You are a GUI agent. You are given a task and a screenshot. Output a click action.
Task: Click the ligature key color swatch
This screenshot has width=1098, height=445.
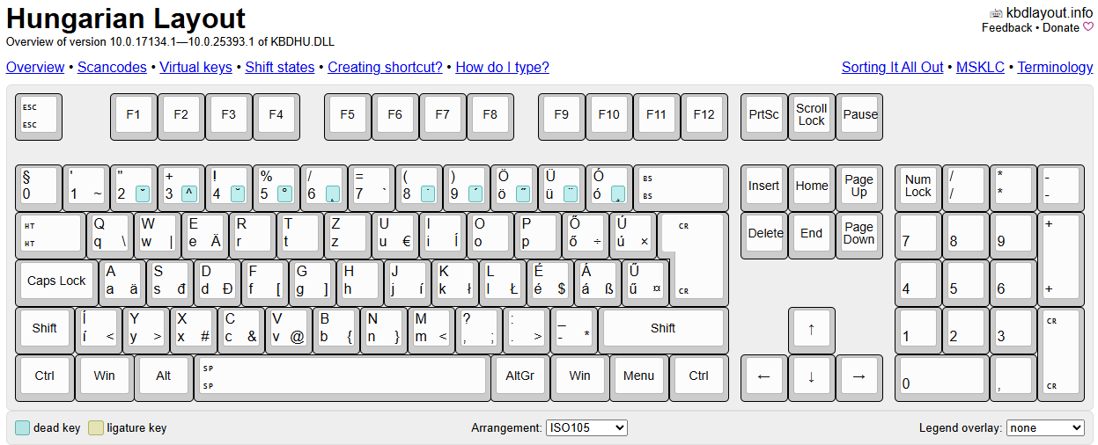pyautogui.click(x=96, y=428)
